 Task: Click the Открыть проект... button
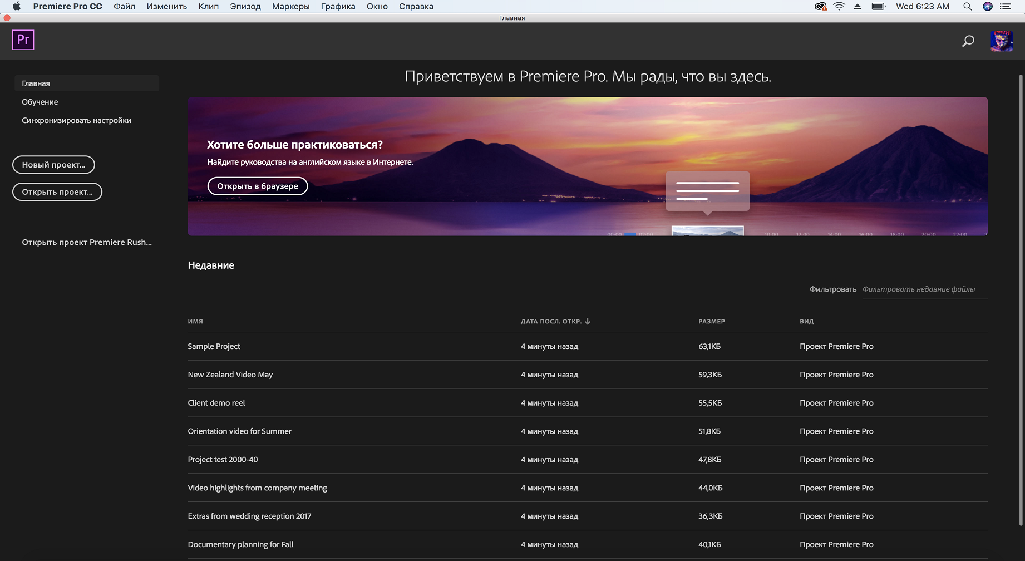[x=57, y=192]
